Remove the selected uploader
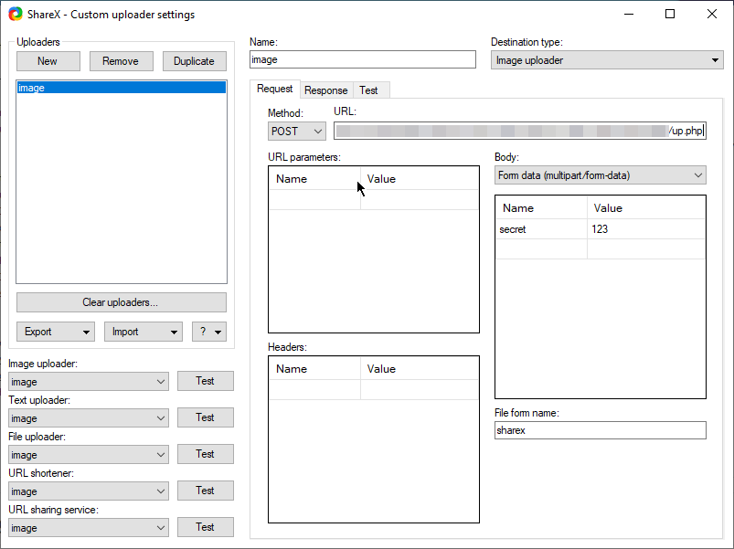This screenshot has width=734, height=549. click(121, 60)
